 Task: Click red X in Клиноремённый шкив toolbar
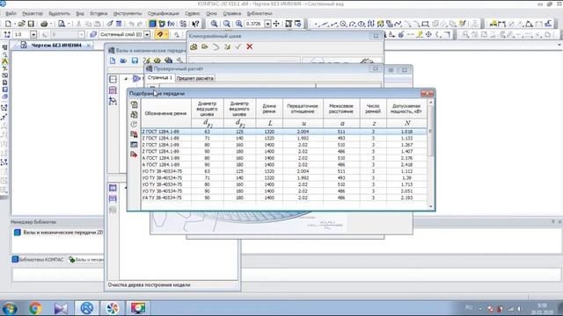click(250, 47)
